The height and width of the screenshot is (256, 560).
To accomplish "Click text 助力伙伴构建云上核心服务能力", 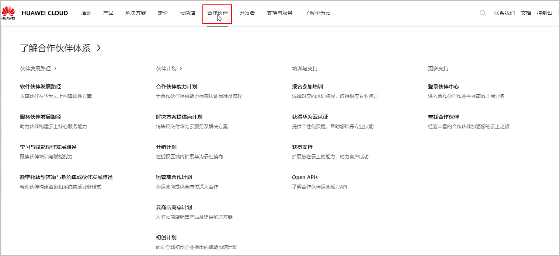I will [x=53, y=126].
